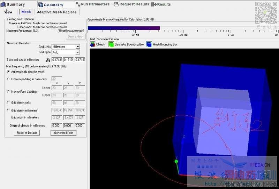Image resolution: width=279 pixels, height=189 pixels.
Task: Click the Delete Mesh button
Action: [x=76, y=36]
